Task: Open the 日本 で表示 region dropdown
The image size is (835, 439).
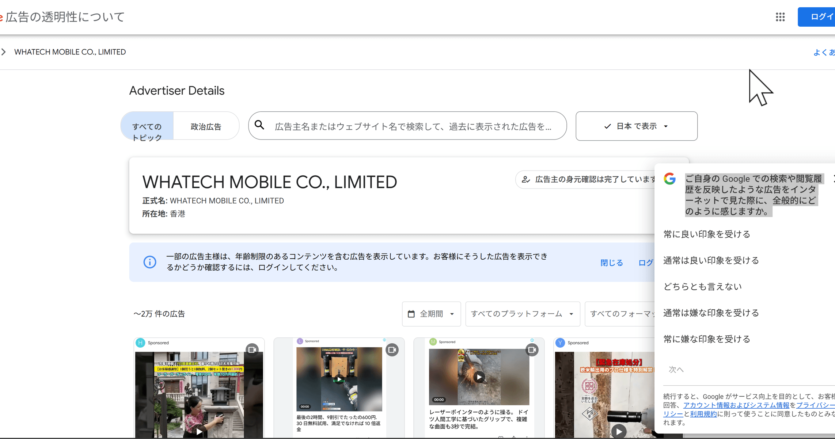Action: click(636, 126)
